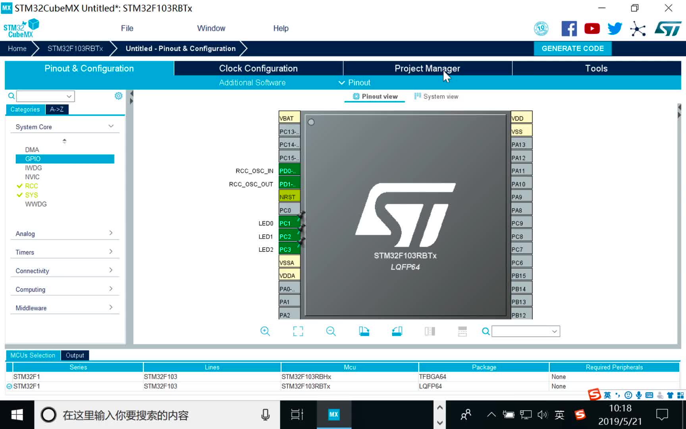Screen dimensions: 686x429
Task: Switch to Tools tab
Action: 596,68
